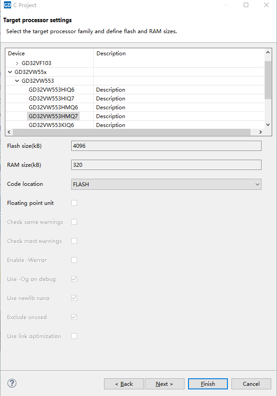Screen dimensions: 277x396
Task: Open the Code location dropdown
Action: 166,184
